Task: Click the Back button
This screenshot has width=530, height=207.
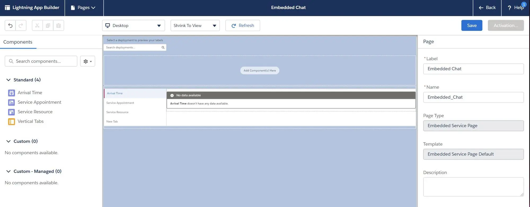Action: tap(487, 8)
